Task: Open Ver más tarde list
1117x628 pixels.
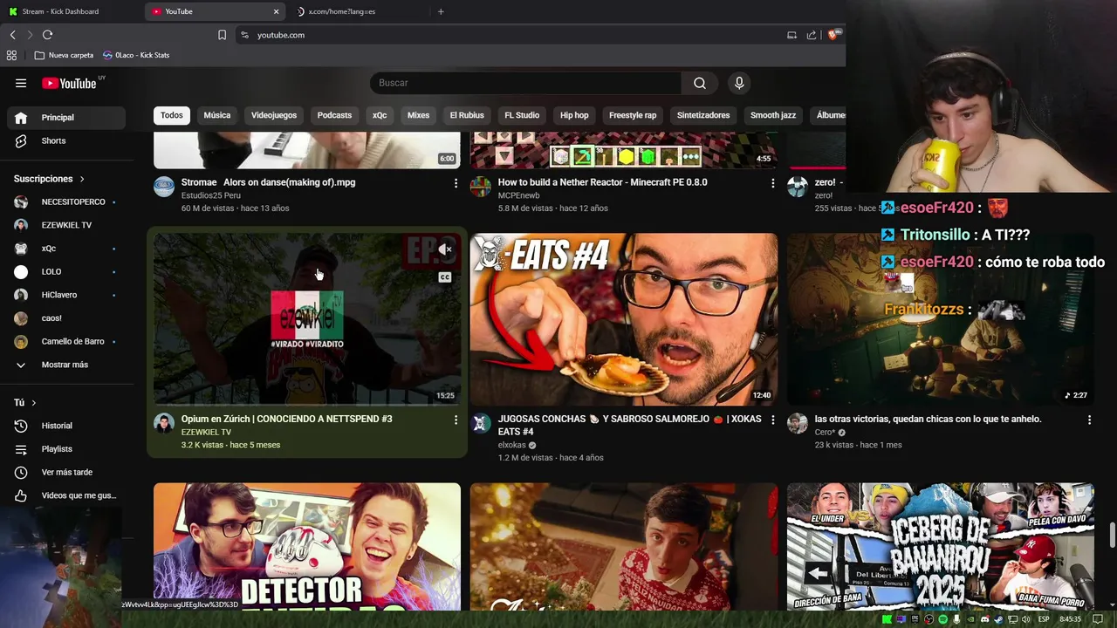Action: (x=66, y=472)
